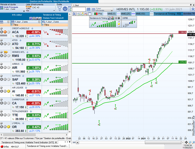
Task: Click the download arrow beside CREDIT AGRICOLE
Action: [x=32, y=28]
